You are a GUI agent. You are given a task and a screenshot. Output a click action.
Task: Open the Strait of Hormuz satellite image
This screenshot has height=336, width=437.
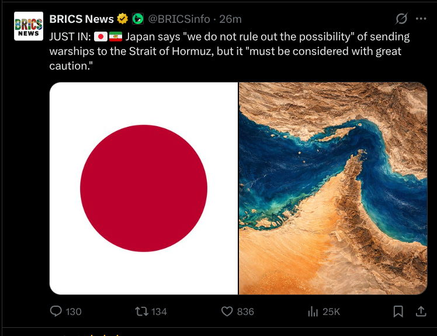tap(333, 188)
